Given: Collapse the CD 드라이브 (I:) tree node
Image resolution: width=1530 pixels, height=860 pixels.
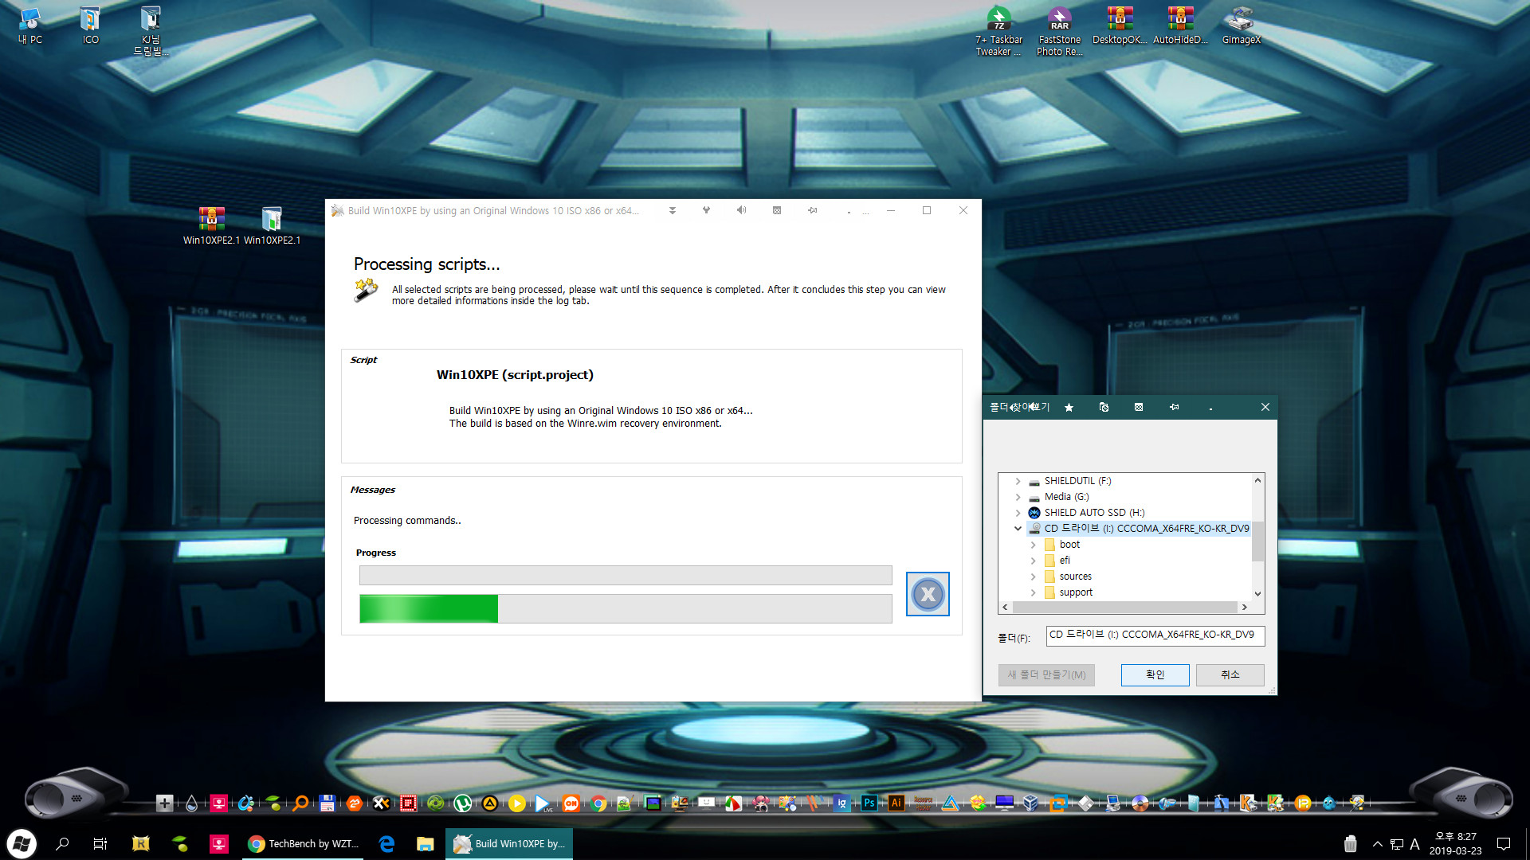Looking at the screenshot, I should click(1018, 529).
